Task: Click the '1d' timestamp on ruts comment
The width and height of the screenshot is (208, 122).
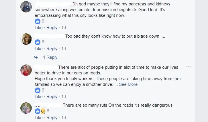Action: coord(64,118)
